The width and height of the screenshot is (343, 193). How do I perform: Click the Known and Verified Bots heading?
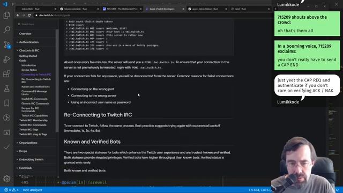pos(92,142)
